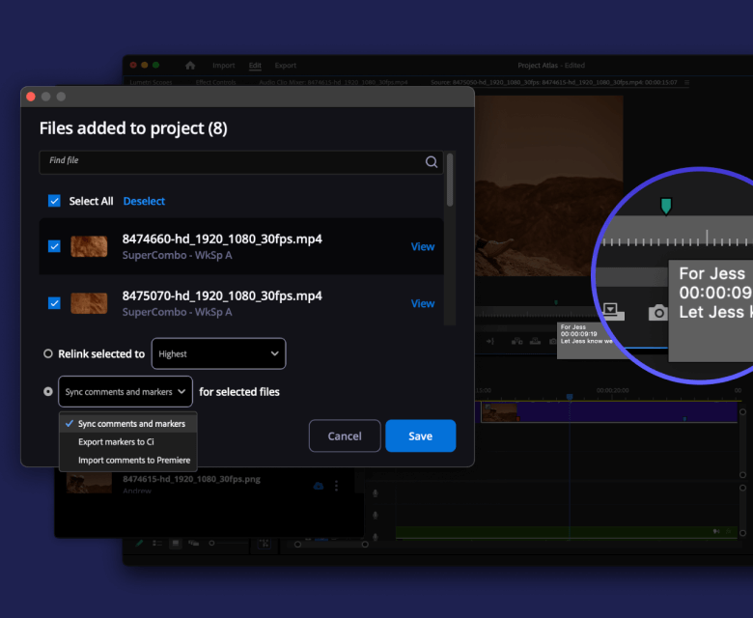
Task: Click the Deselect link
Action: click(144, 201)
